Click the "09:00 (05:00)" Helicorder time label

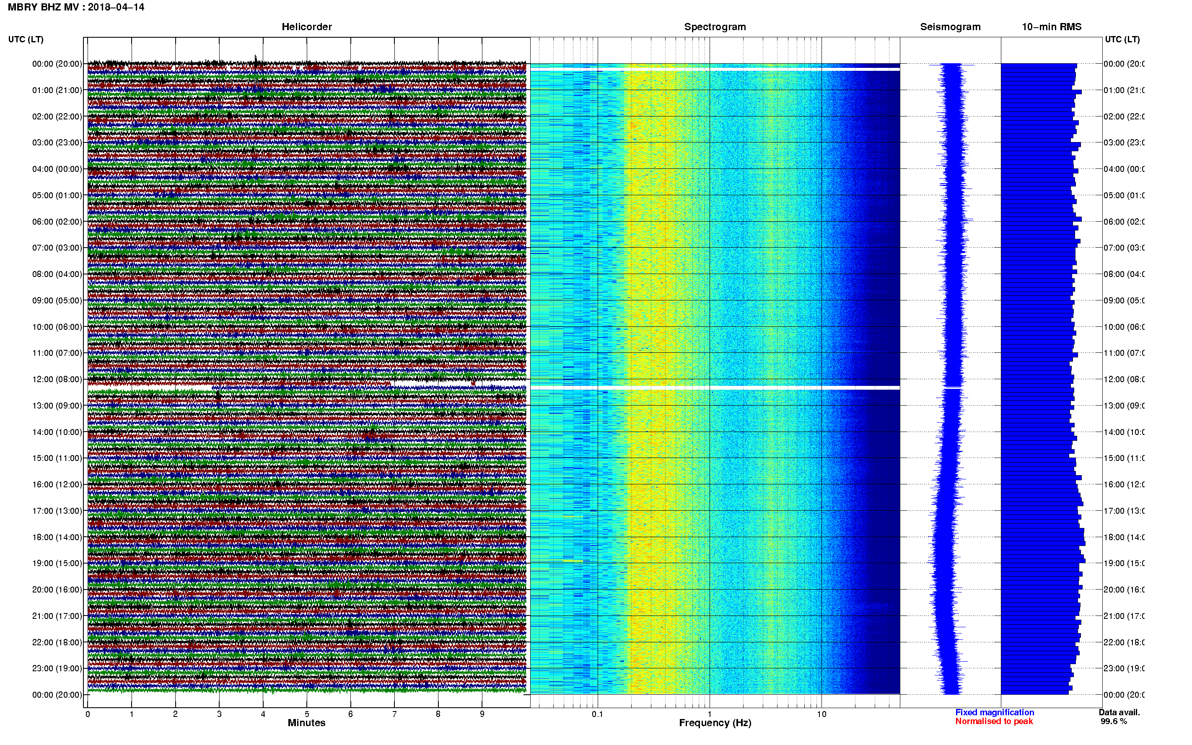point(57,300)
